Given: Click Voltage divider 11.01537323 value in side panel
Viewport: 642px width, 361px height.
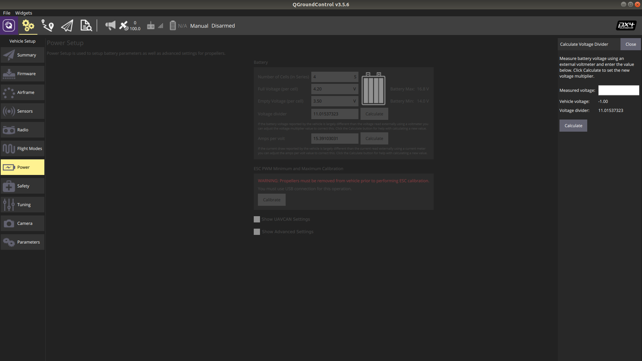Looking at the screenshot, I should (x=611, y=111).
